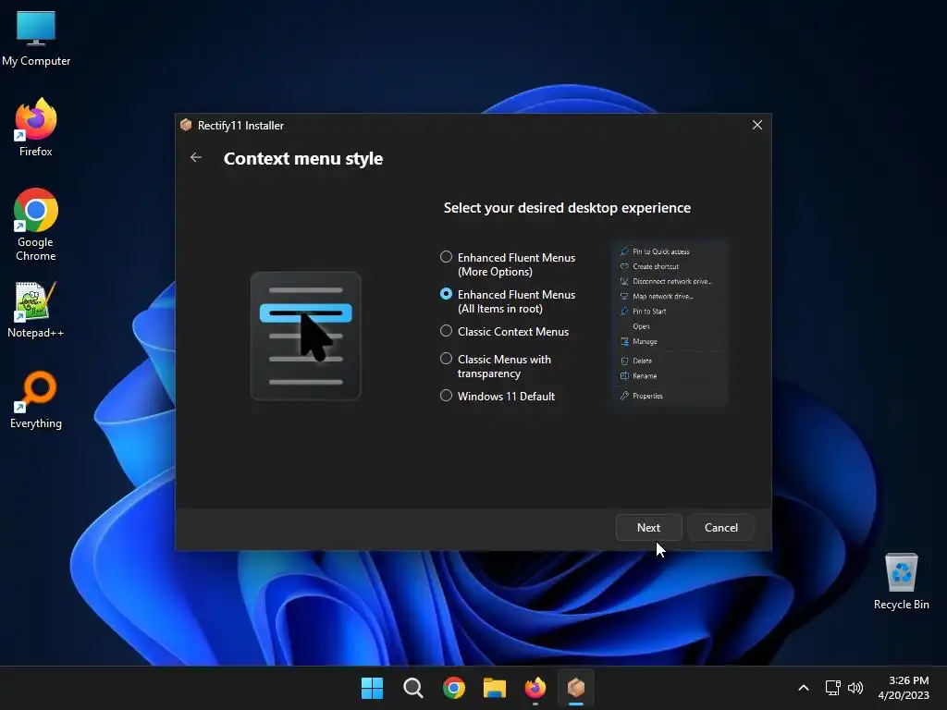Switch to Firefox in the taskbar
Viewport: 947px width, 710px height.
pyautogui.click(x=535, y=688)
